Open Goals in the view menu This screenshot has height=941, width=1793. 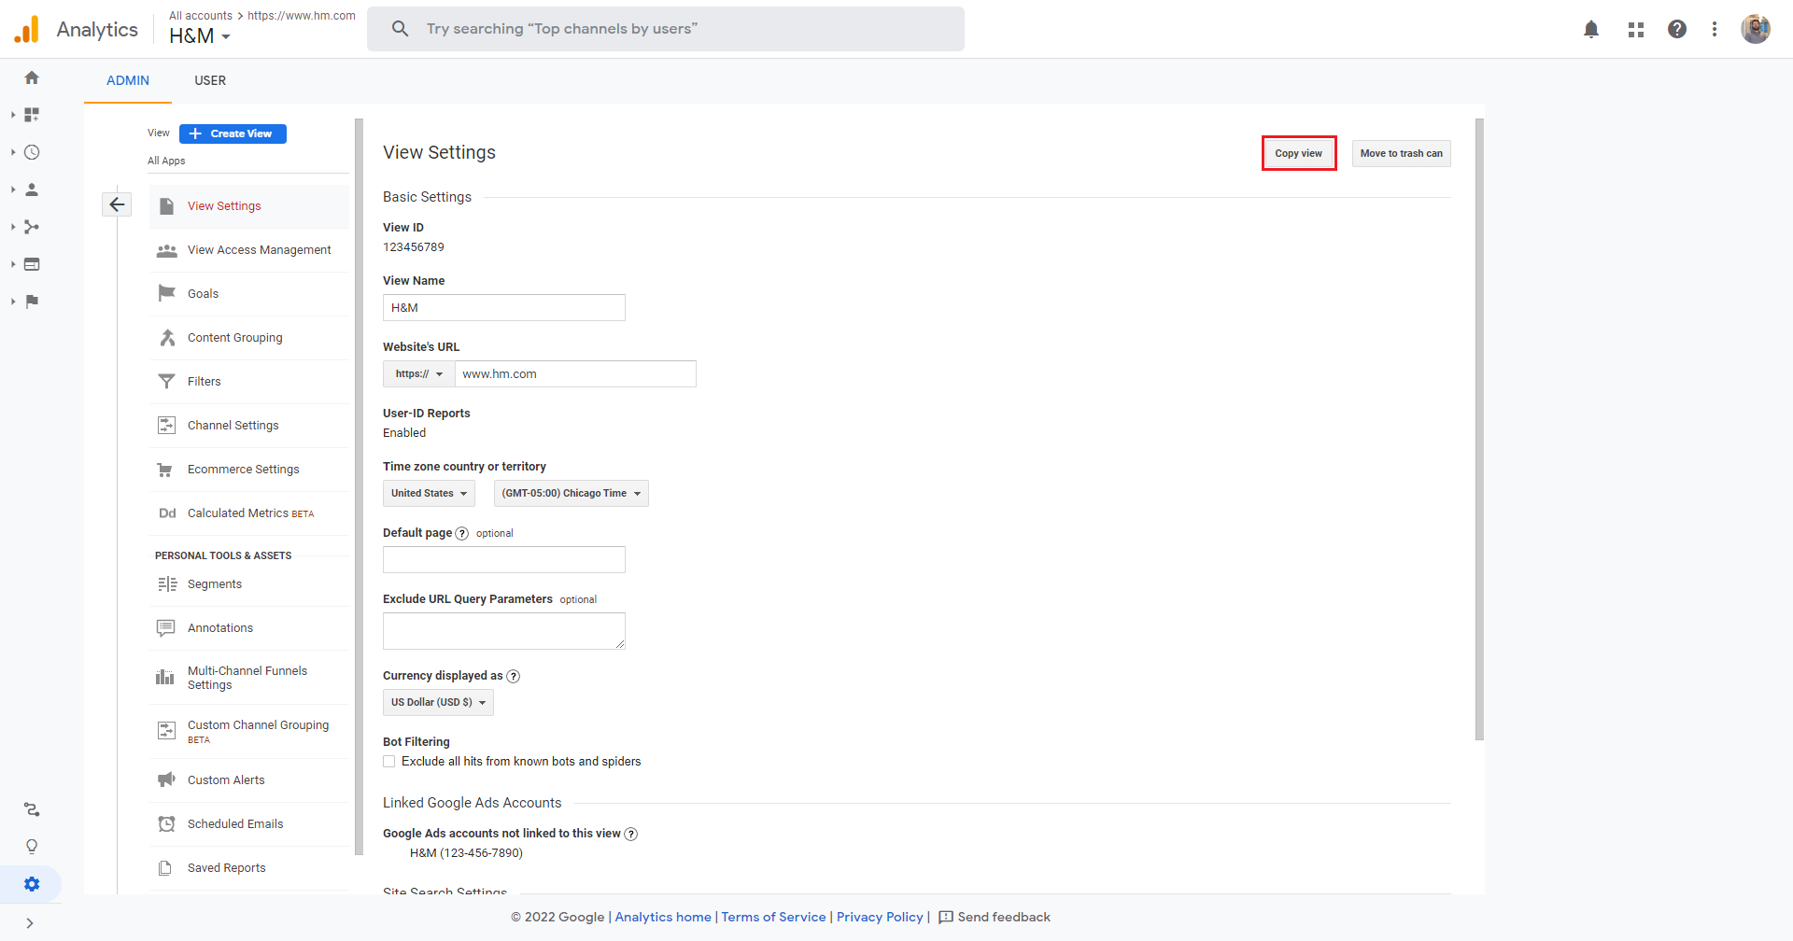click(203, 294)
